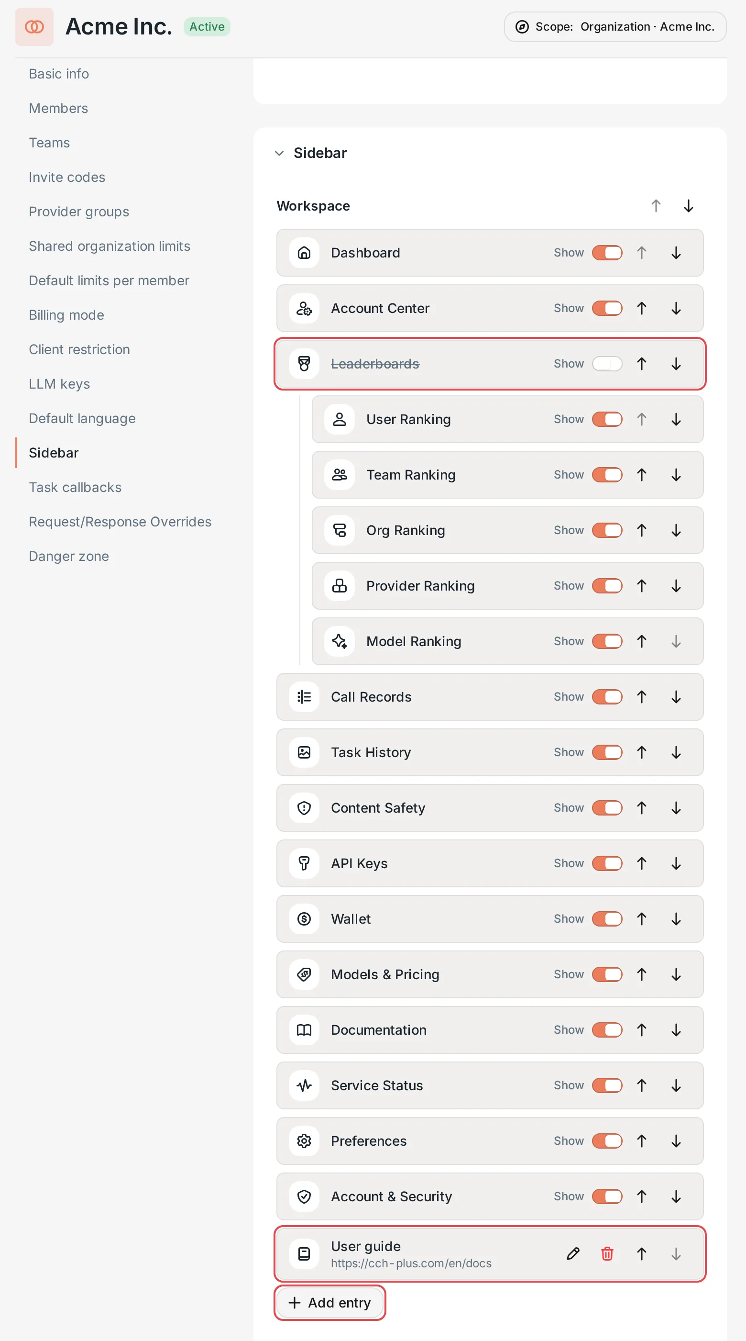Move Task History up
The image size is (746, 1341).
(x=641, y=752)
